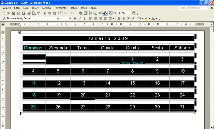The width and height of the screenshot is (214, 129).
Task: Click the Save document icon
Action: tap(13, 13)
